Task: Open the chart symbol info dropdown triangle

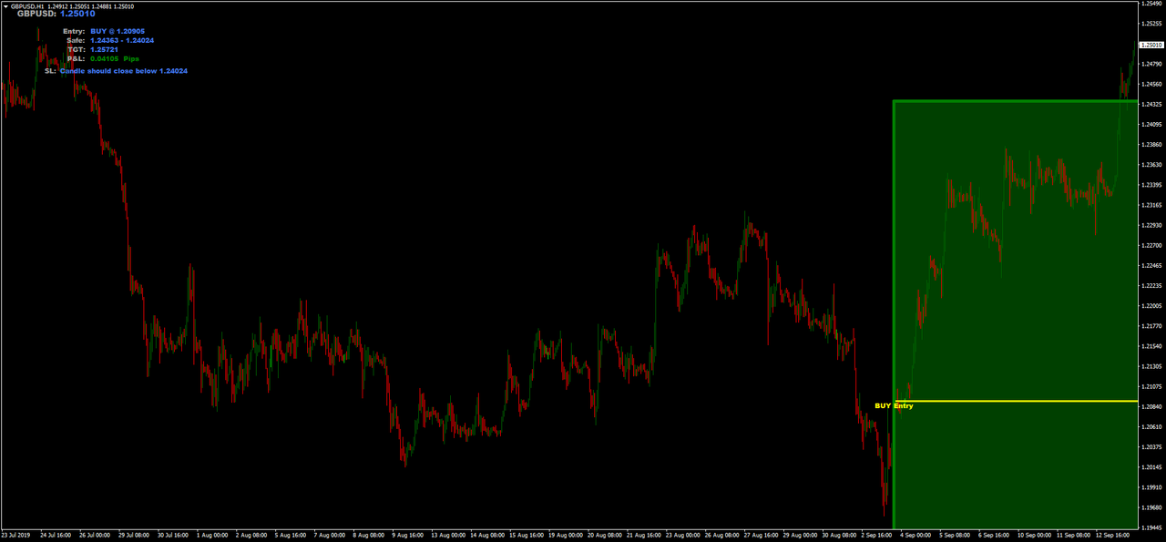Action: (6, 6)
